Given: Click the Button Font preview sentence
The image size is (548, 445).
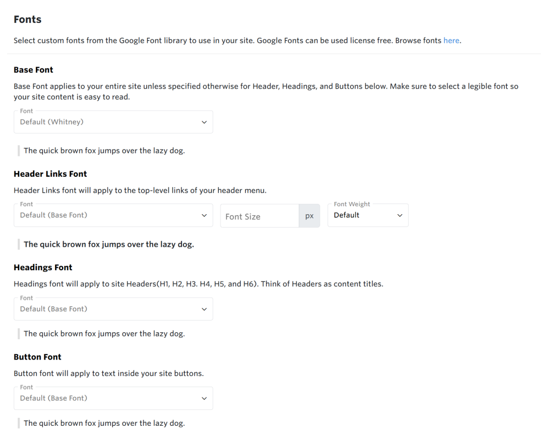Looking at the screenshot, I should click(x=104, y=423).
